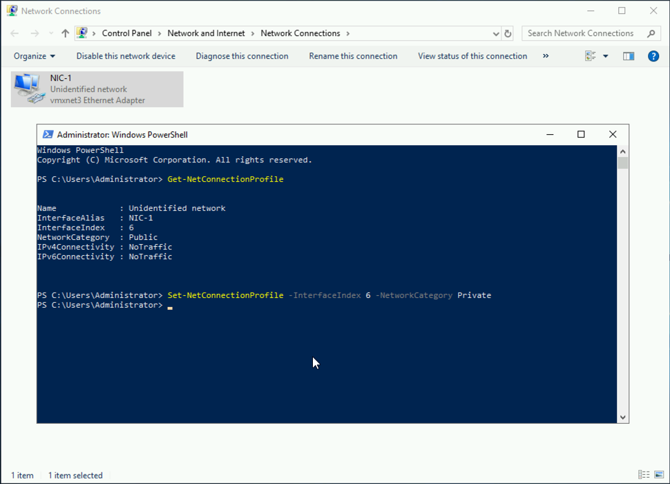Click the address bar location icon
The height and width of the screenshot is (484, 670).
coord(82,33)
